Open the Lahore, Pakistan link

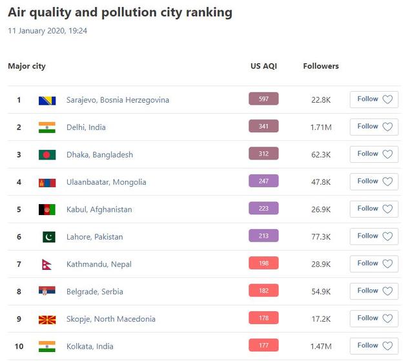[x=94, y=237]
